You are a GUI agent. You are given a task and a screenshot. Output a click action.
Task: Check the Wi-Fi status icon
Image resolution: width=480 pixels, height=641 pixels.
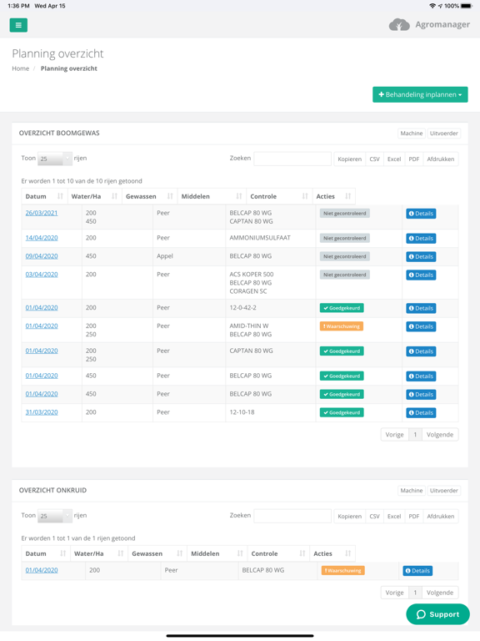(x=432, y=6)
